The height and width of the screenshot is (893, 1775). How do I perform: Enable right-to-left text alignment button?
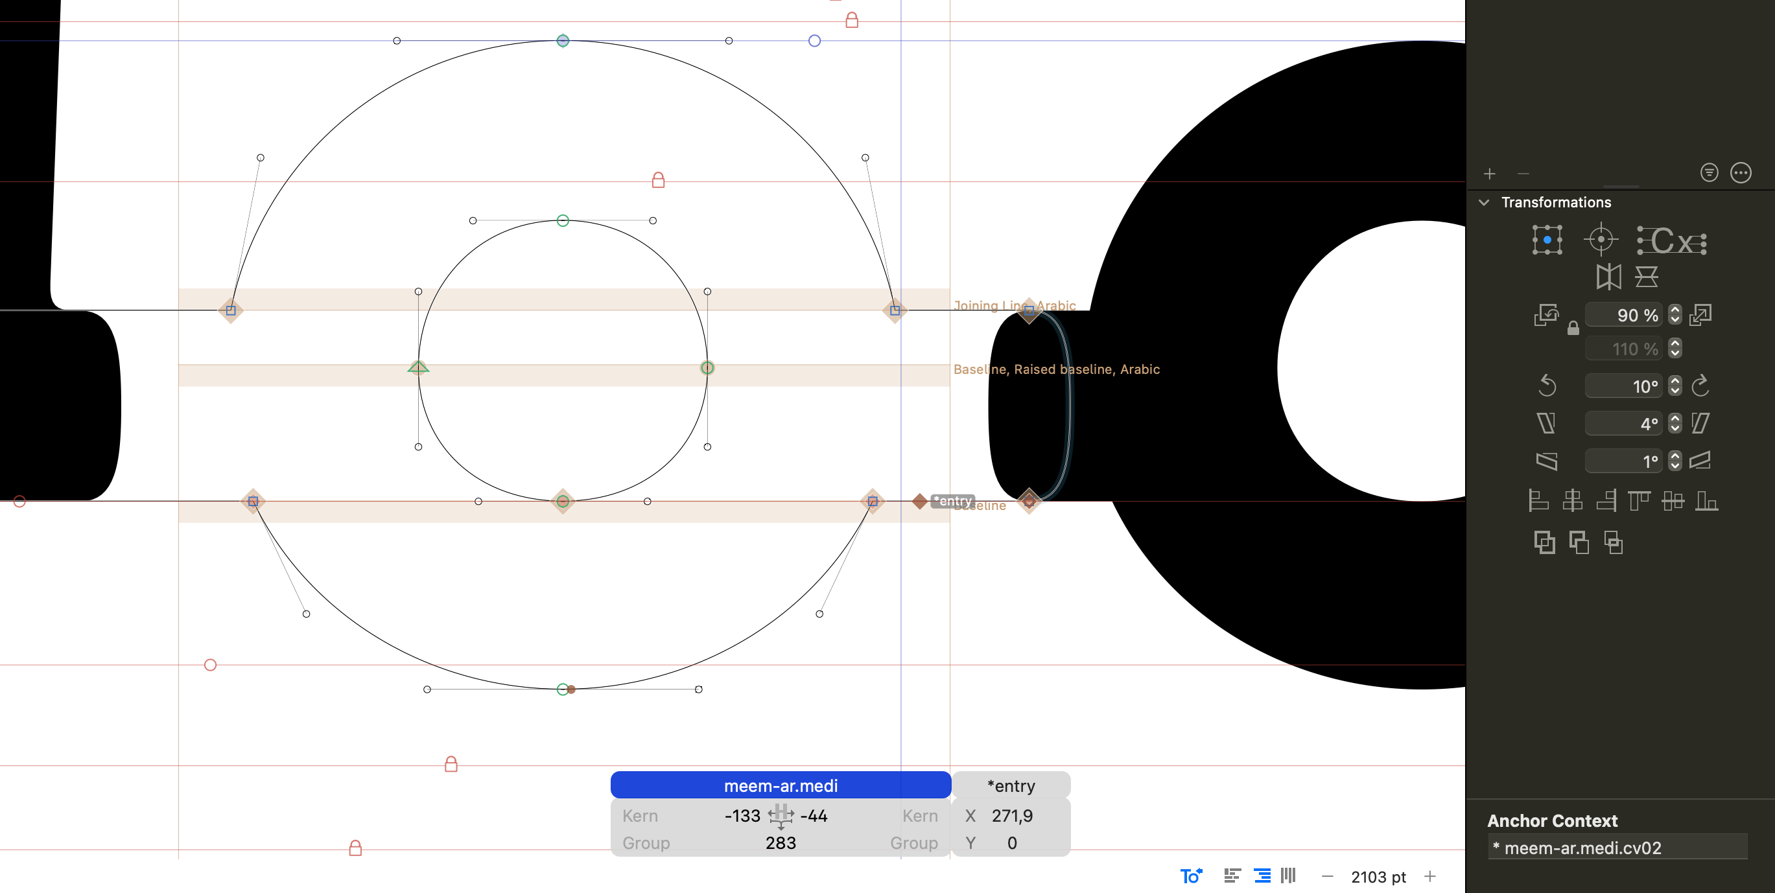(1262, 876)
